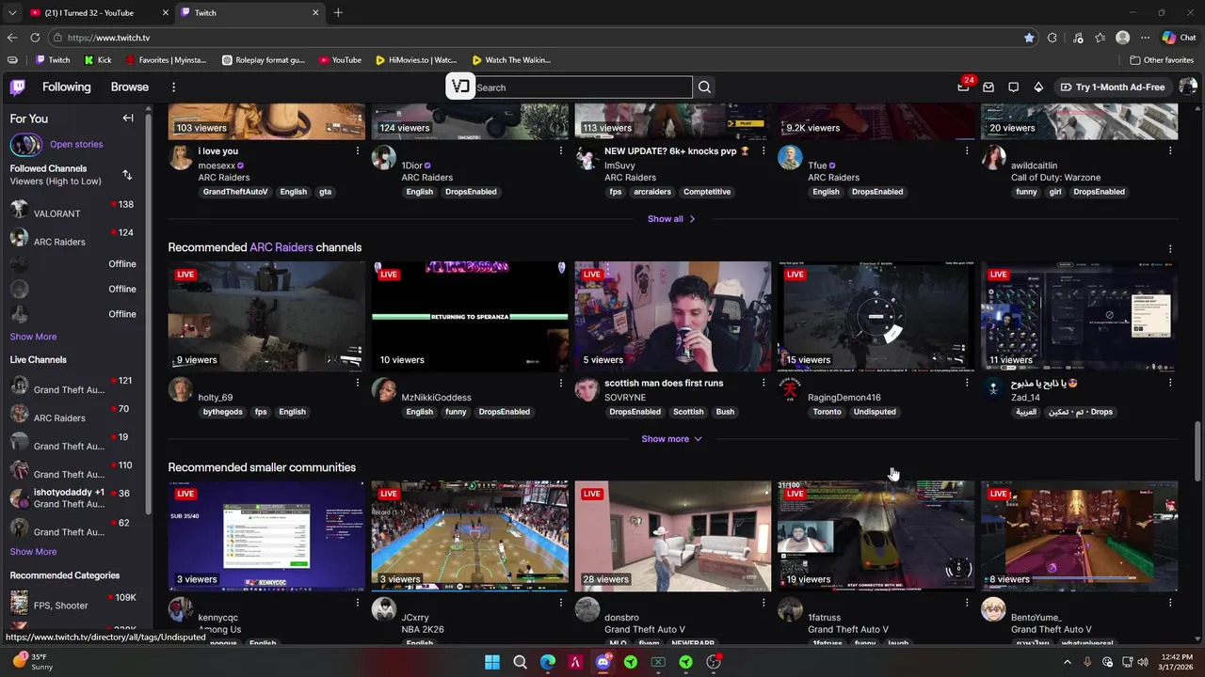The width and height of the screenshot is (1205, 677).
Task: Click the DropsEnabled tag under MzNikkiGoddess
Action: (x=504, y=412)
